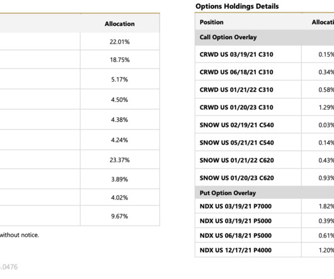Click CRWD US 01/21/22 C310 position
The image size is (334, 279).
(x=236, y=90)
